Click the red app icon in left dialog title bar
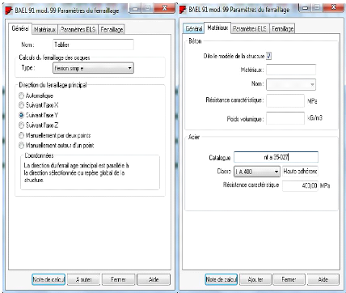The height and width of the screenshot is (293, 346). (9, 11)
